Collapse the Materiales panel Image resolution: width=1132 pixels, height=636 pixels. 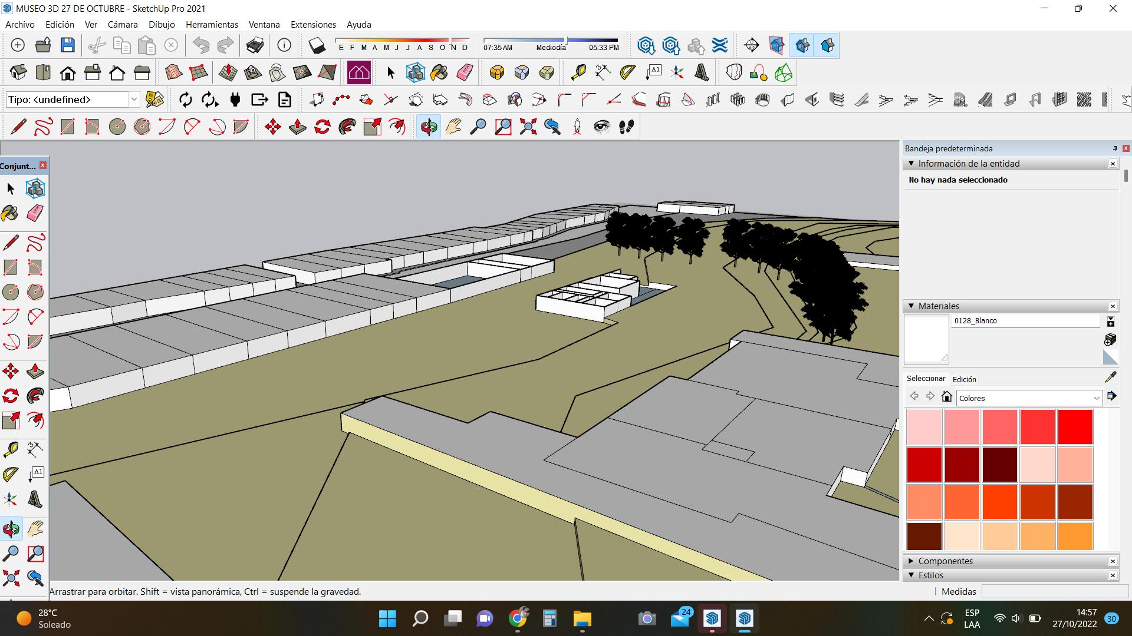911,306
